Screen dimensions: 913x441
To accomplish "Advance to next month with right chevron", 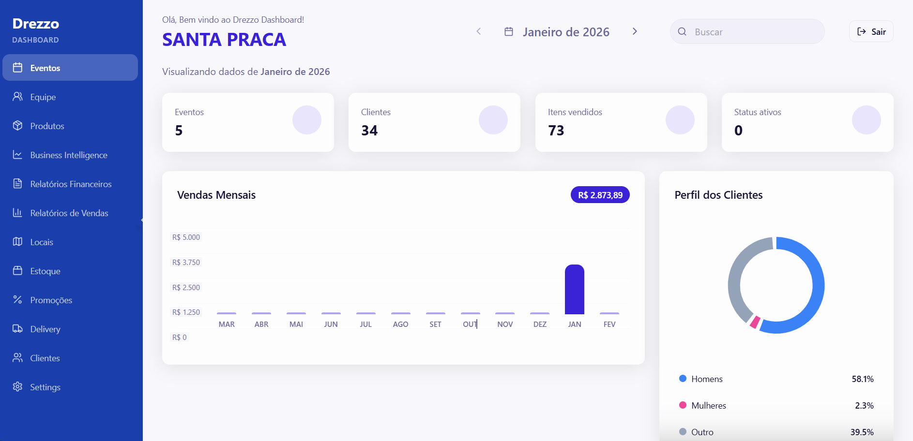I will pyautogui.click(x=635, y=32).
